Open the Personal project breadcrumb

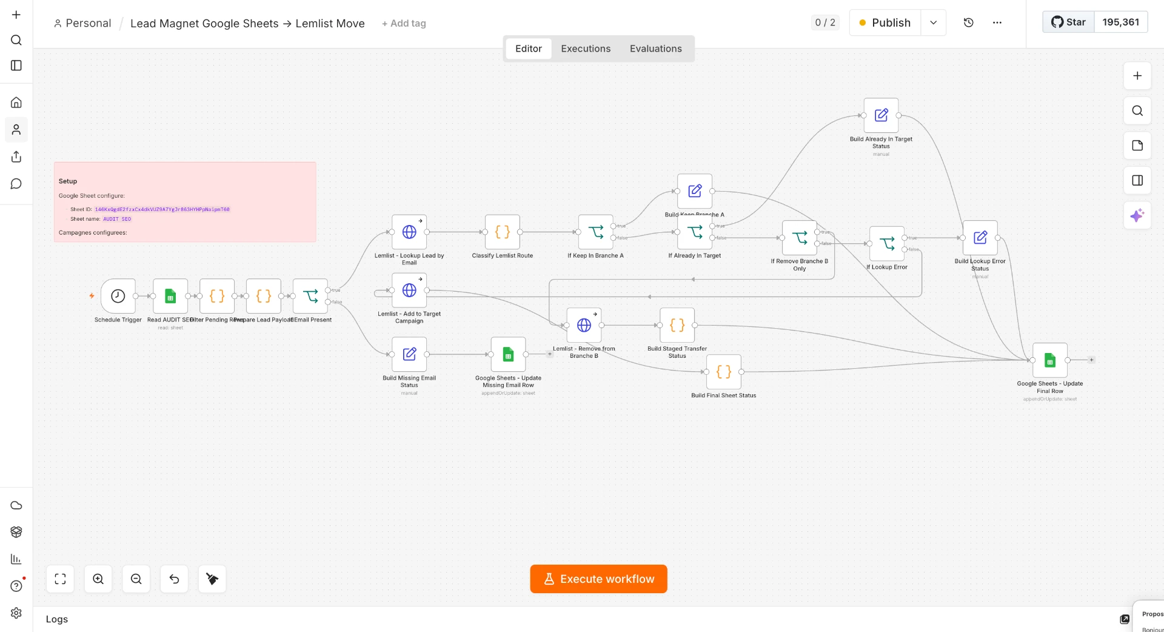(x=82, y=23)
